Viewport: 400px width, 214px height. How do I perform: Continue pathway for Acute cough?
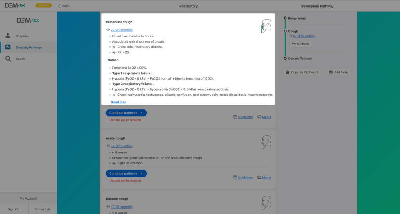coord(126,173)
